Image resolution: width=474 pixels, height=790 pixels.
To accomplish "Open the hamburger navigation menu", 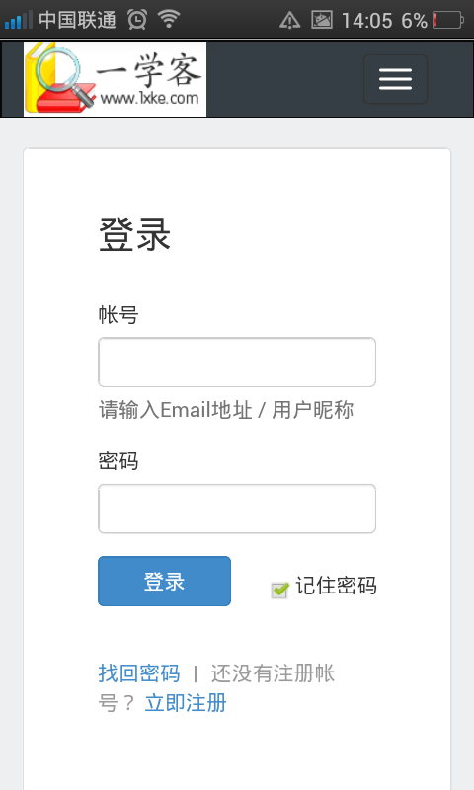I will tap(395, 79).
